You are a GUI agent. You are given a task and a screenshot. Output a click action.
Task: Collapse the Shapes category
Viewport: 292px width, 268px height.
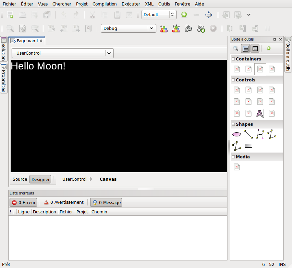click(x=233, y=124)
